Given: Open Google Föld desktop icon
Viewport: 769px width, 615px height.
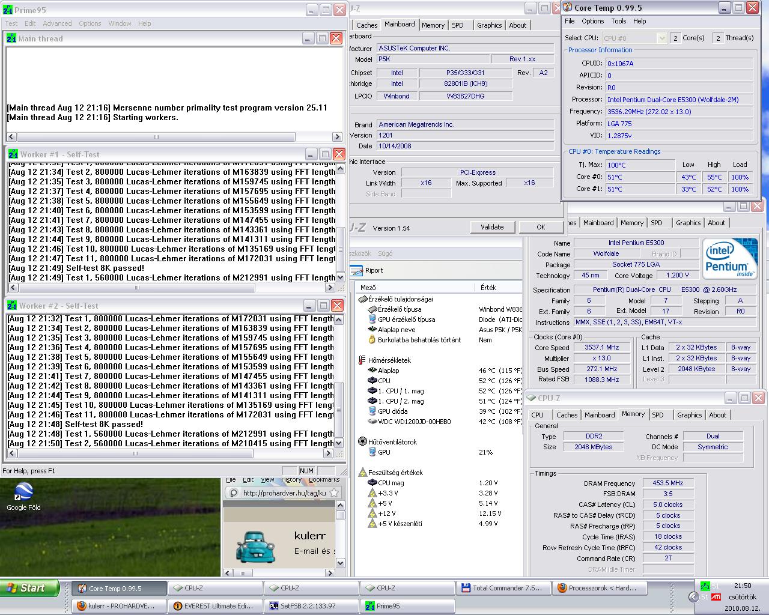Looking at the screenshot, I should 23,491.
